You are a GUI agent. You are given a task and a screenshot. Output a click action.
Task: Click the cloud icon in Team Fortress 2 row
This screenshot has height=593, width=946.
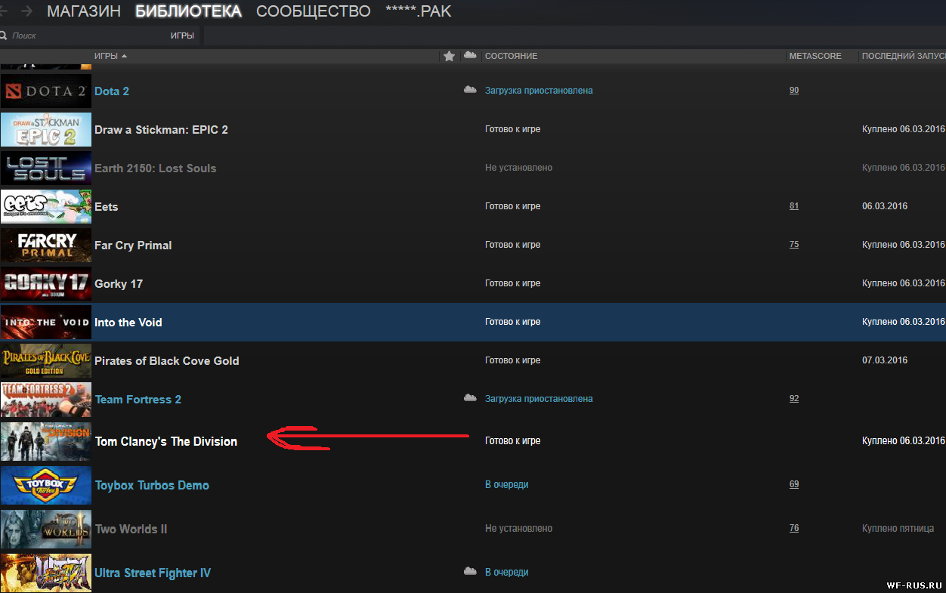470,398
